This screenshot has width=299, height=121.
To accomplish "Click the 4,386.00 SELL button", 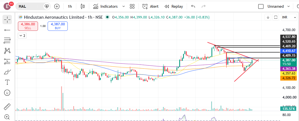I will coord(28,26).
